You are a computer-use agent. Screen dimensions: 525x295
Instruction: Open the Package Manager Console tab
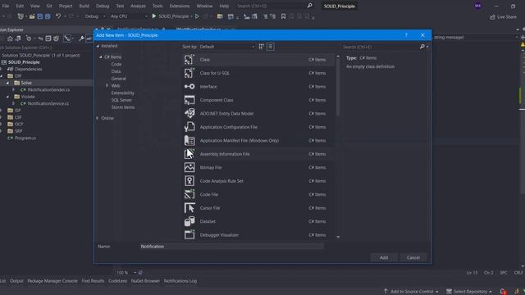pyautogui.click(x=52, y=281)
